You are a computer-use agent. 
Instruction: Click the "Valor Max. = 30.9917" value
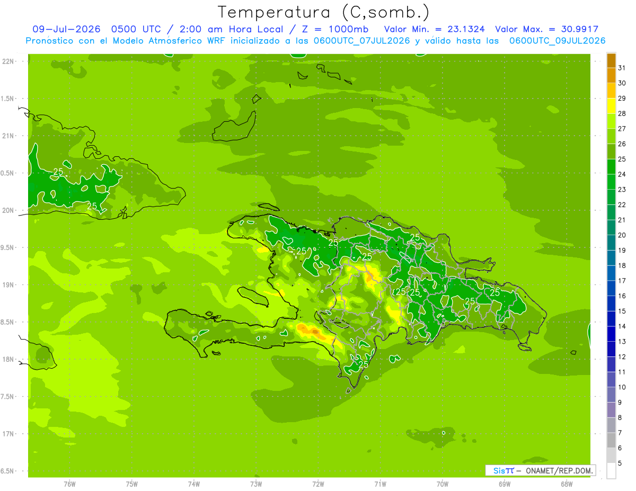click(x=546, y=29)
